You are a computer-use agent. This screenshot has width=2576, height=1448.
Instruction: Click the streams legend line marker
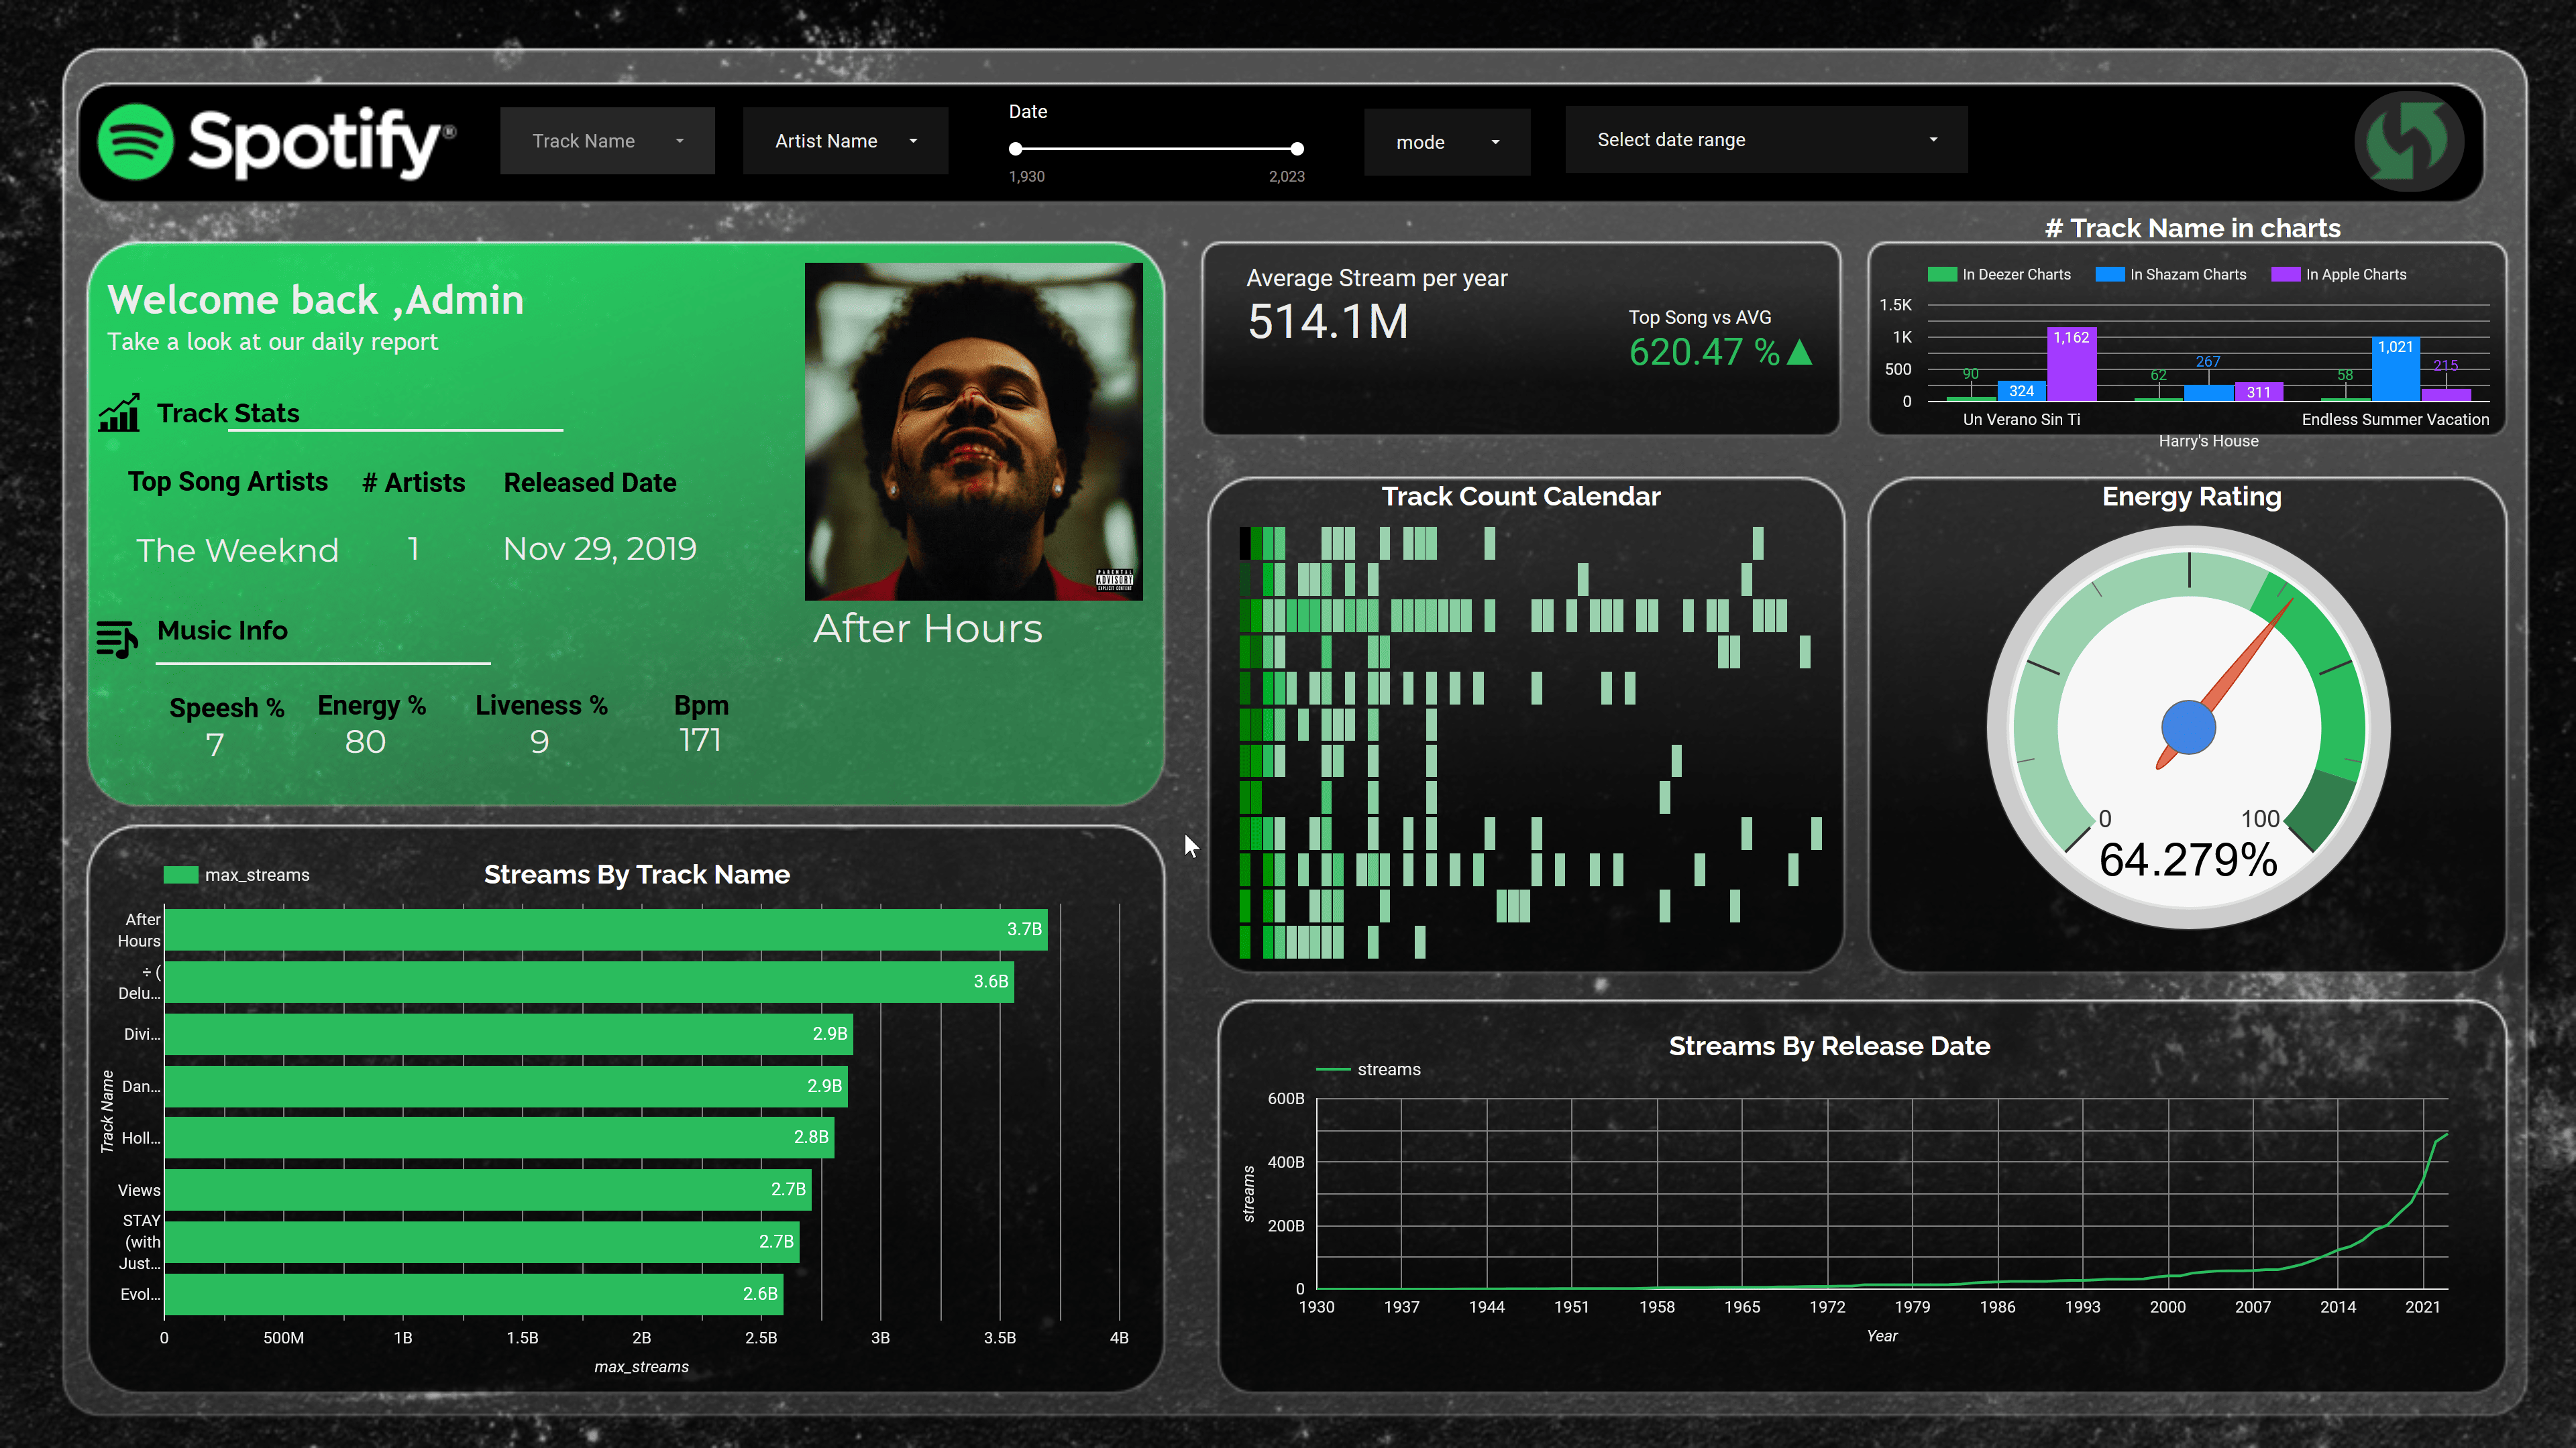[x=1333, y=1071]
